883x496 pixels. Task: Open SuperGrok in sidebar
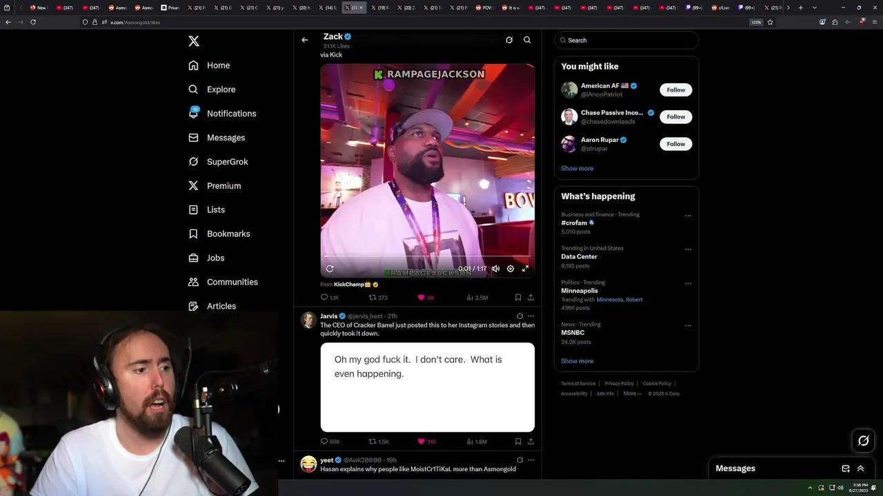(x=218, y=162)
